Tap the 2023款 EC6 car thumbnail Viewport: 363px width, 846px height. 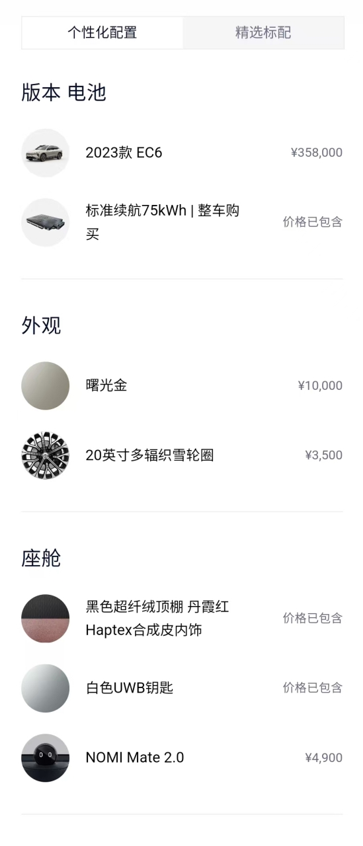(x=45, y=153)
